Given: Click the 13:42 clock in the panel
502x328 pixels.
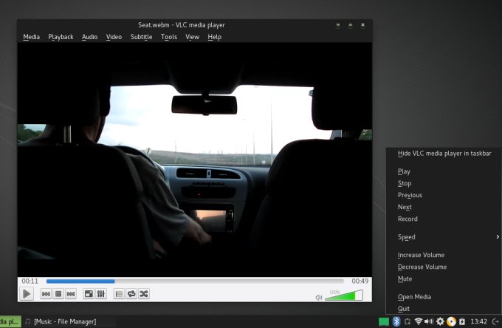Looking at the screenshot, I should [x=478, y=321].
